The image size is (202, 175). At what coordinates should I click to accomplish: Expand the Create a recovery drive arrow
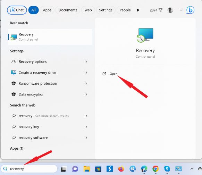pos(86,73)
